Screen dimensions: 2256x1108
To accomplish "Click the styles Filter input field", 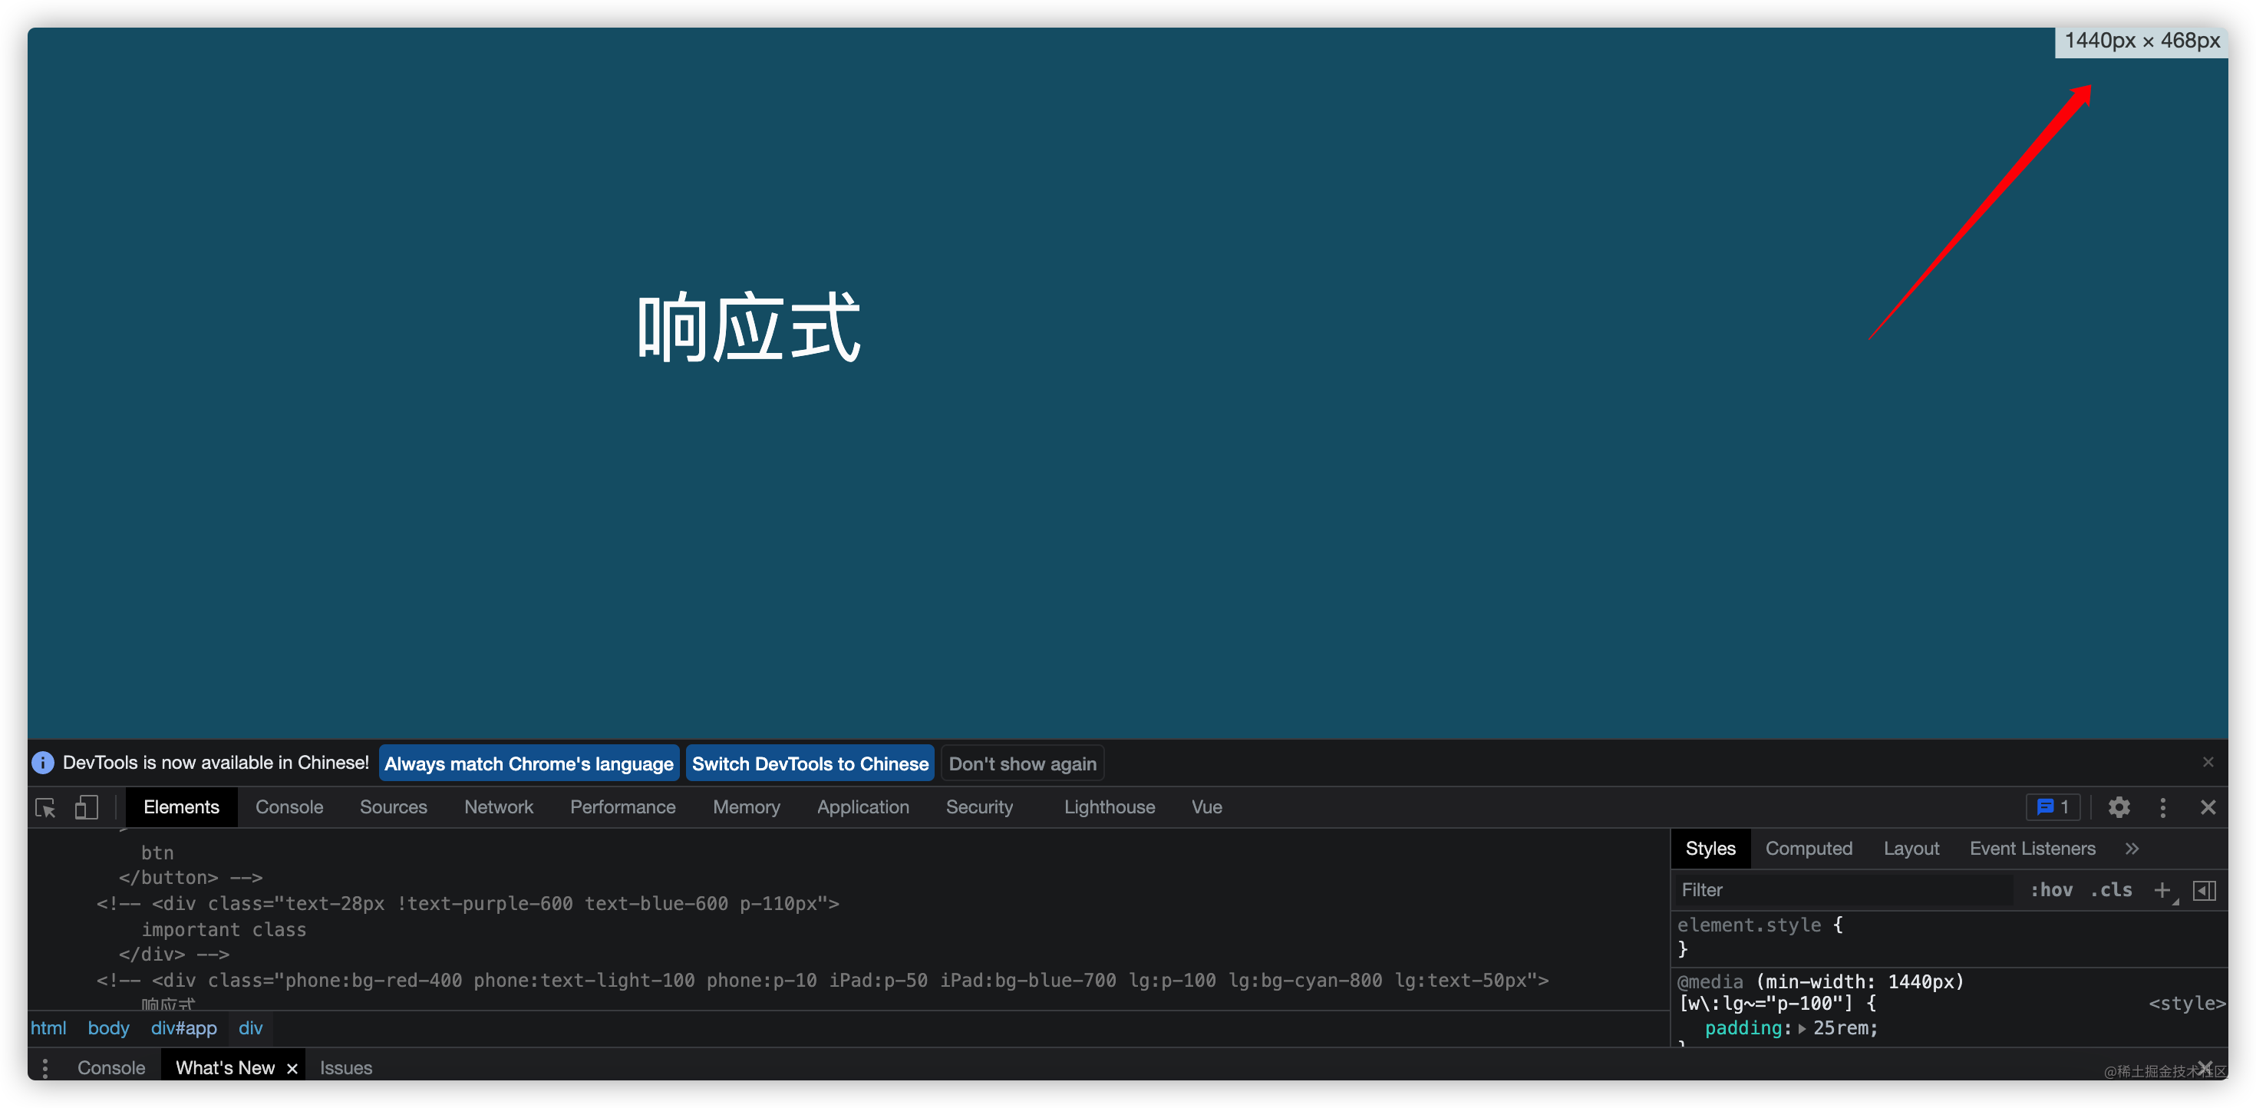I will pyautogui.click(x=1796, y=889).
